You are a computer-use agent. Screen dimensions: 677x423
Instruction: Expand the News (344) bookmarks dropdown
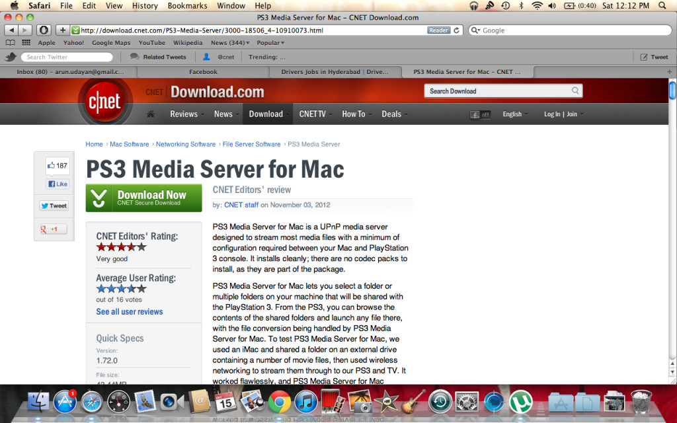[x=230, y=43]
